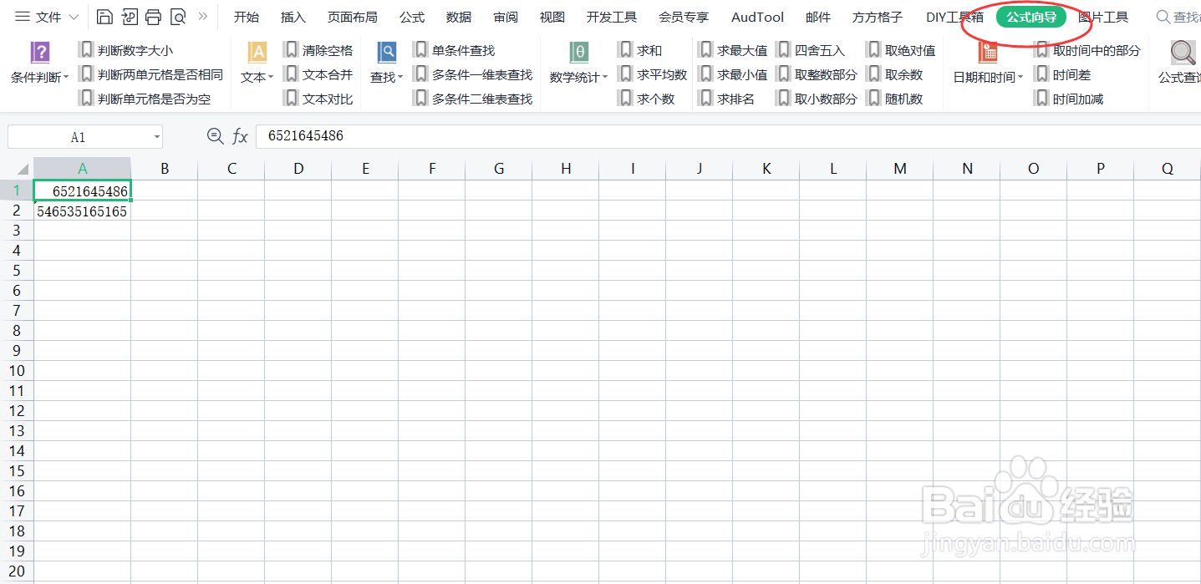Open the 图片工具 tab
1201x584 pixels.
[1103, 17]
